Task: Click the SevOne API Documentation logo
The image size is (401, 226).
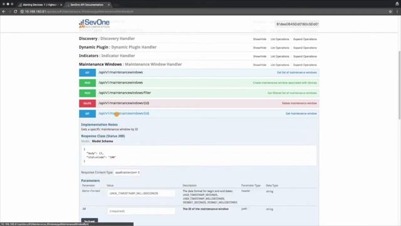Action: tap(94, 24)
